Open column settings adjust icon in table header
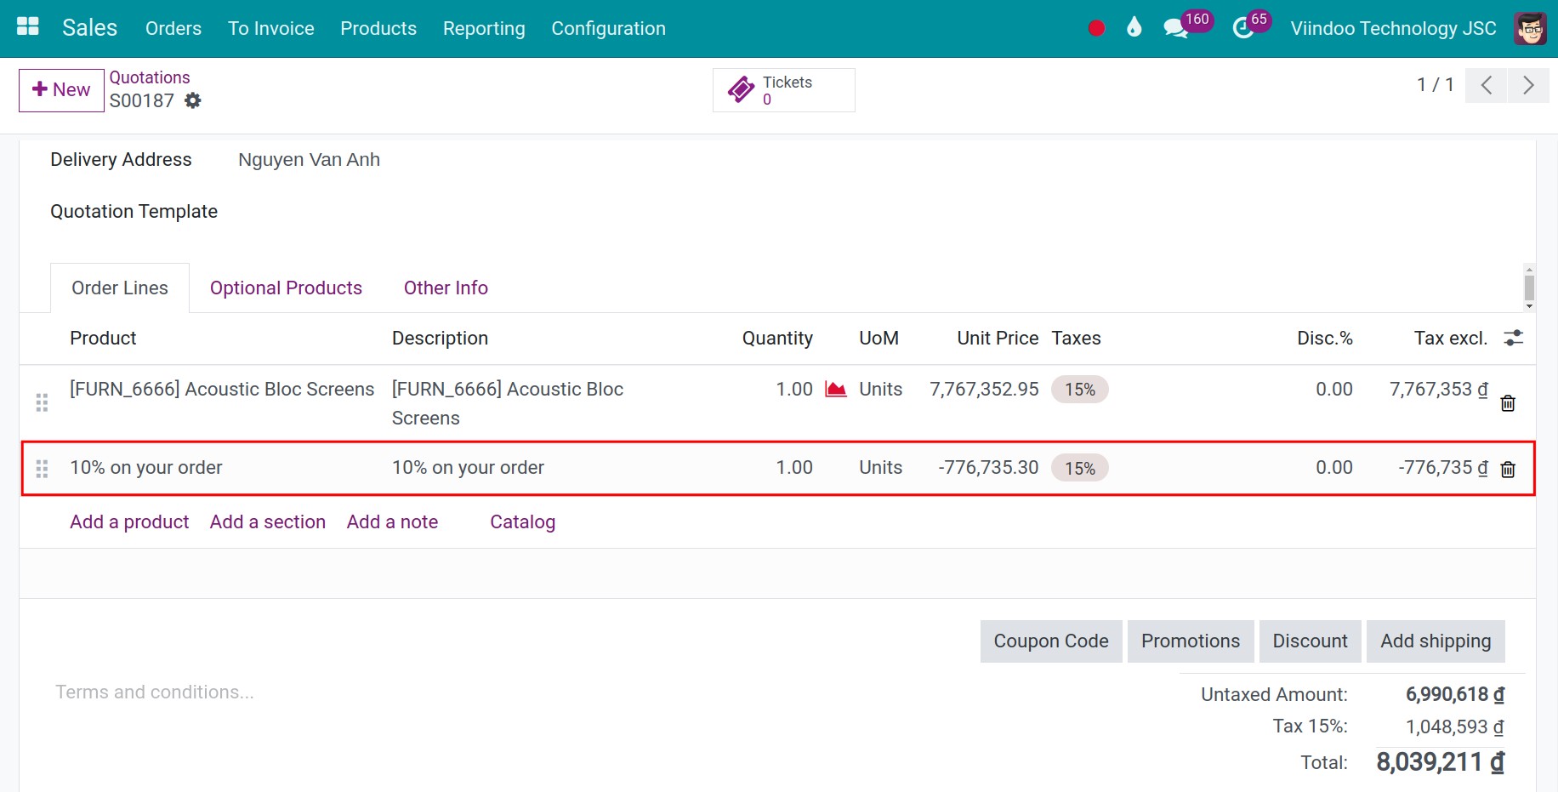This screenshot has height=792, width=1558. pyautogui.click(x=1514, y=338)
